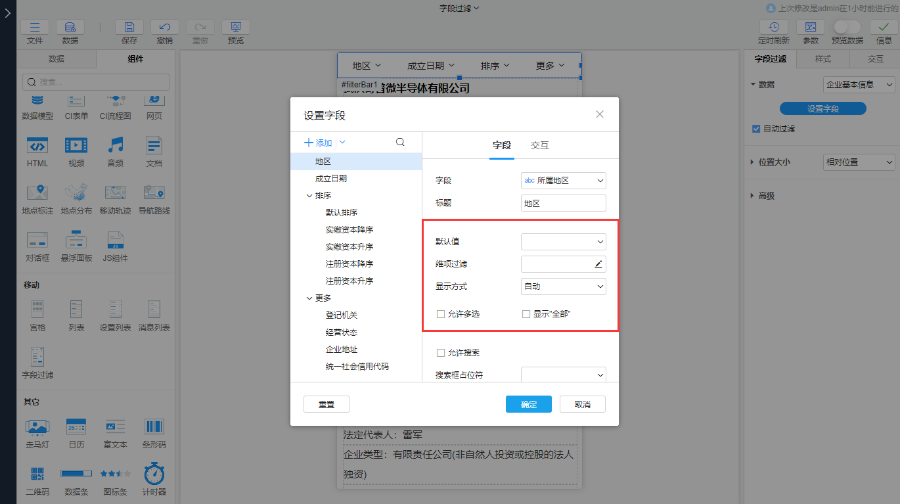Open the 显示方式 dropdown showing 自动
This screenshot has height=504, width=900.
tap(563, 286)
